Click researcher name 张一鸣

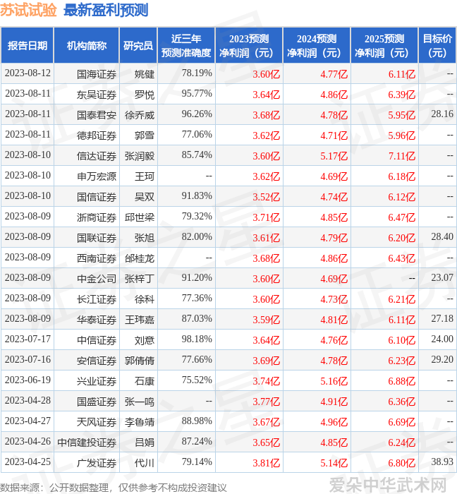point(140,402)
